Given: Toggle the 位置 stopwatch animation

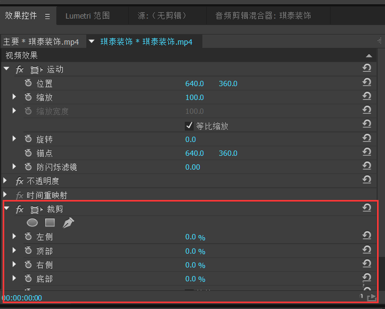Looking at the screenshot, I should 28,83.
